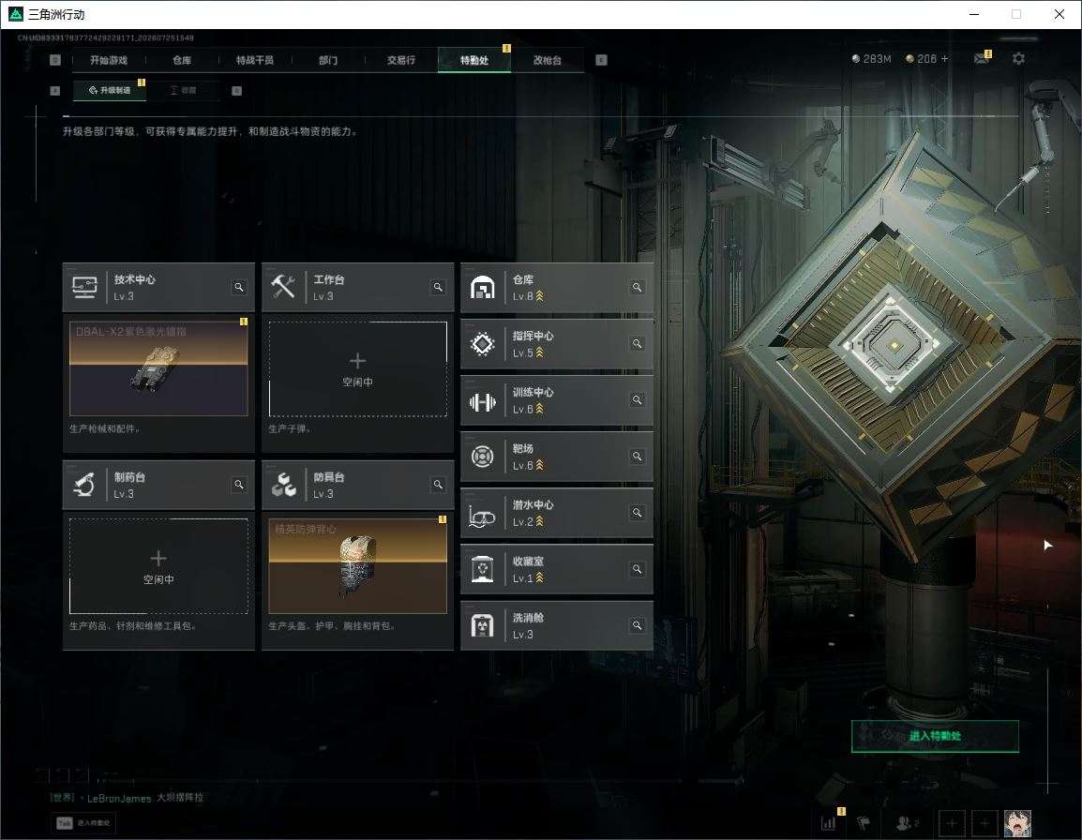The height and width of the screenshot is (840, 1082).
Task: Click the 训练中心 dumbbell icon
Action: pos(482,401)
